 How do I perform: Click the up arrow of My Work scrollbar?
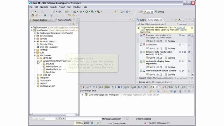(192, 35)
